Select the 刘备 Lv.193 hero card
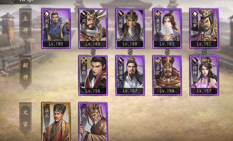Image resolution: width=233 pixels, height=141 pixels. coord(56,28)
